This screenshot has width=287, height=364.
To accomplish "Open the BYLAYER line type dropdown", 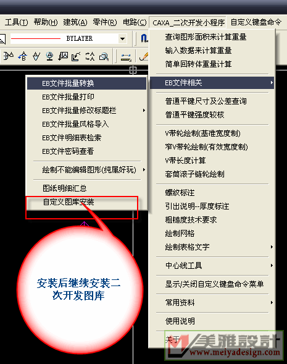I will (122, 38).
